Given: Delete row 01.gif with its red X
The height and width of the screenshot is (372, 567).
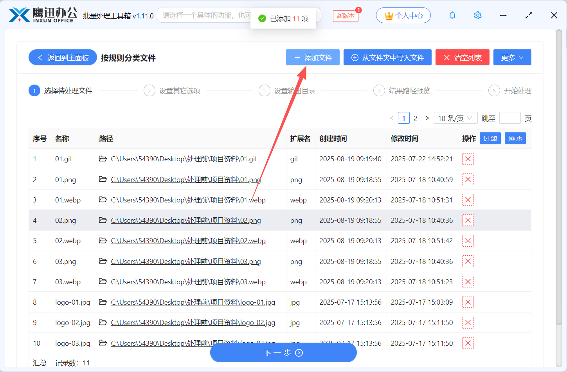Looking at the screenshot, I should pyautogui.click(x=468, y=159).
